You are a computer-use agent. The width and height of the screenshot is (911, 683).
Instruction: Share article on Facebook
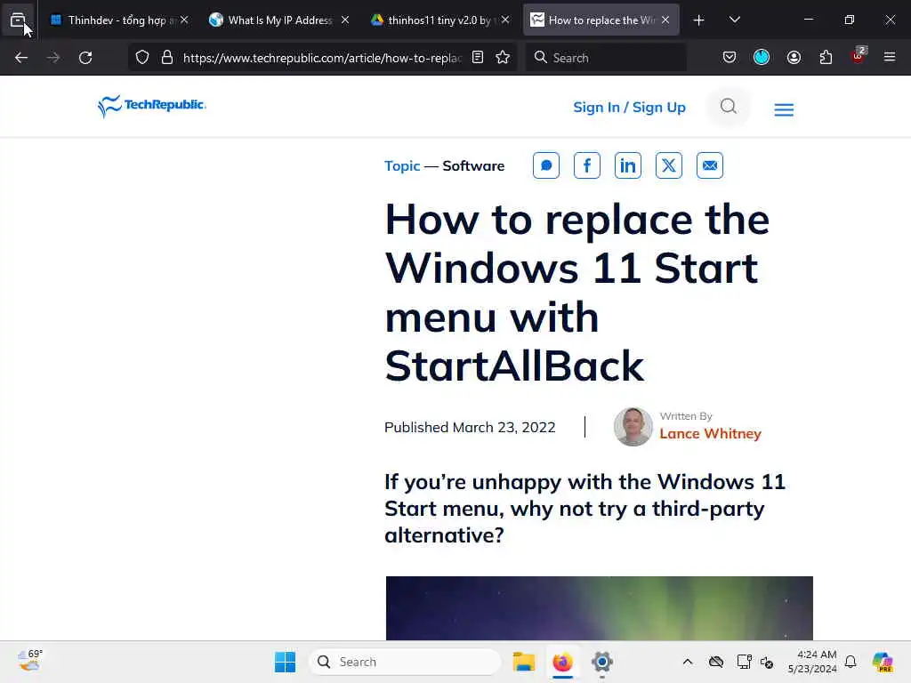coord(587,165)
